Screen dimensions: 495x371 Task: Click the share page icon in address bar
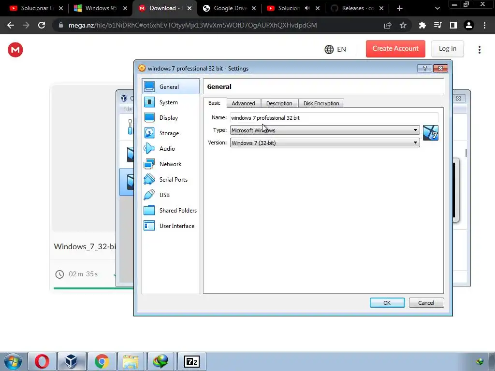tap(388, 25)
